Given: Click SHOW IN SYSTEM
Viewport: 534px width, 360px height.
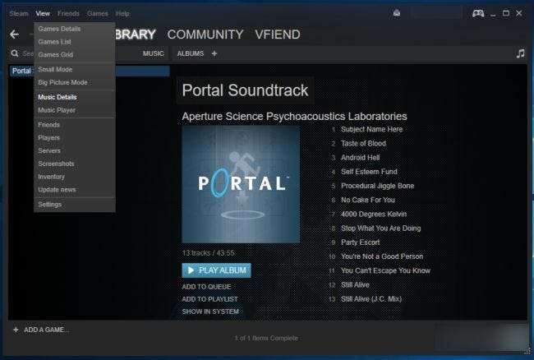Looking at the screenshot, I should (x=210, y=312).
